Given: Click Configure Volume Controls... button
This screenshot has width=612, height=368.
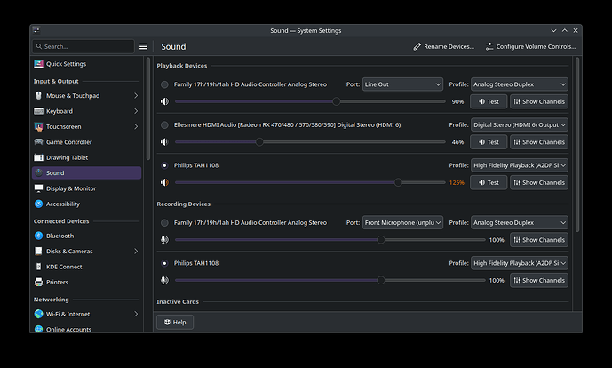Looking at the screenshot, I should tap(531, 47).
